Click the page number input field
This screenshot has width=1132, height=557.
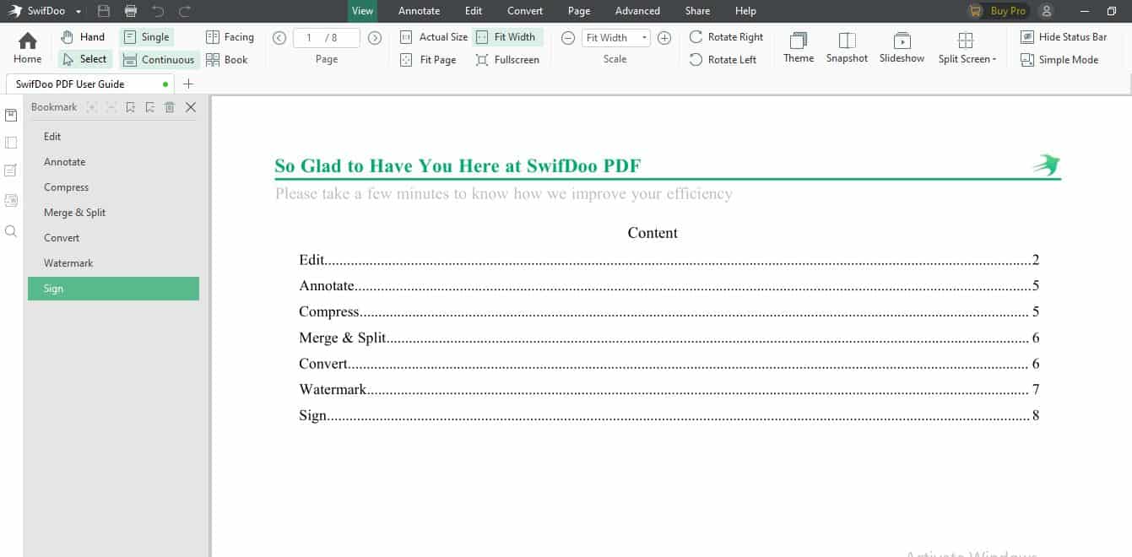tap(326, 38)
